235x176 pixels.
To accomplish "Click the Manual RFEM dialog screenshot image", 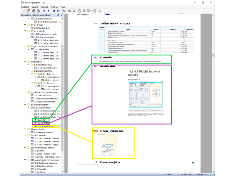I will [x=146, y=95].
